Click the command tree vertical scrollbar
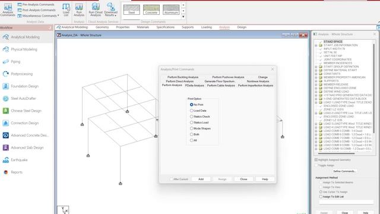The height and width of the screenshot is (214, 380). point(374,88)
